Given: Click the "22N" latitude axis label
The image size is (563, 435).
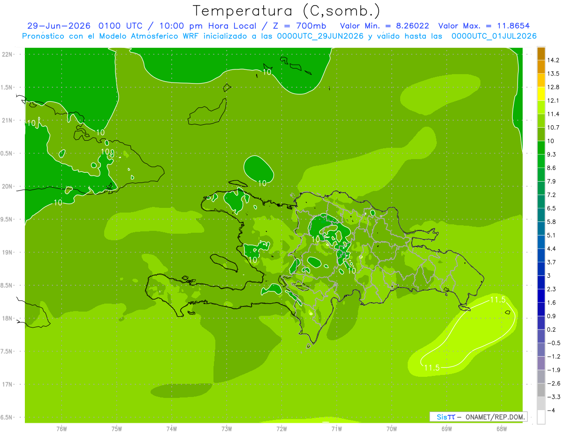Looking at the screenshot, I should 8,54.
